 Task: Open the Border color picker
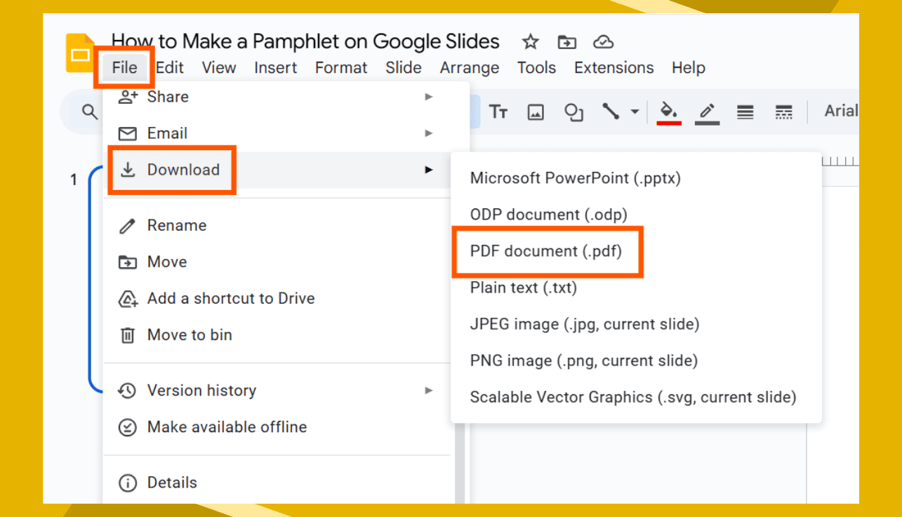[x=707, y=111]
